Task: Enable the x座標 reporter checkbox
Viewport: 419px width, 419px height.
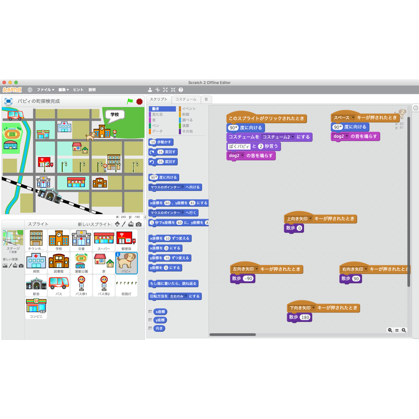Action: [150, 312]
